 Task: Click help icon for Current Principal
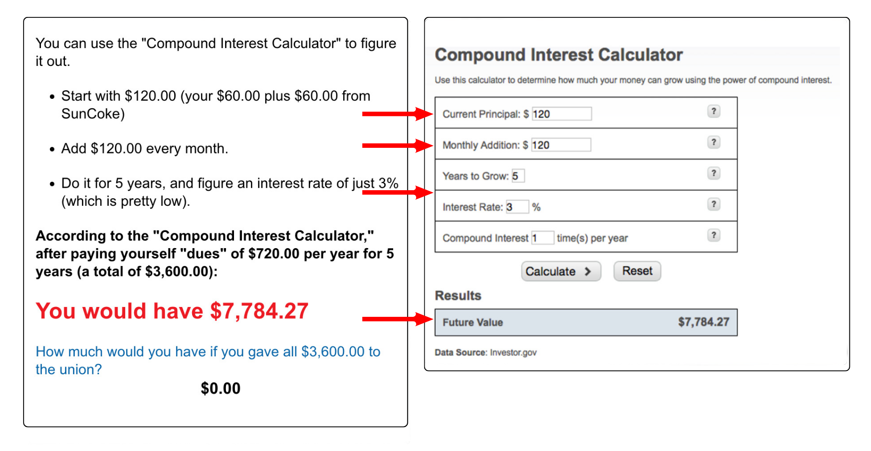713,111
